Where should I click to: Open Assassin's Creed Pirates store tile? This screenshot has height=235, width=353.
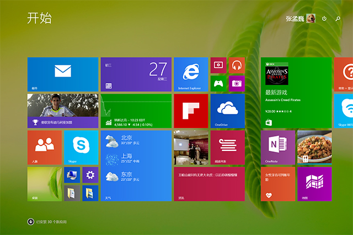(x=296, y=92)
